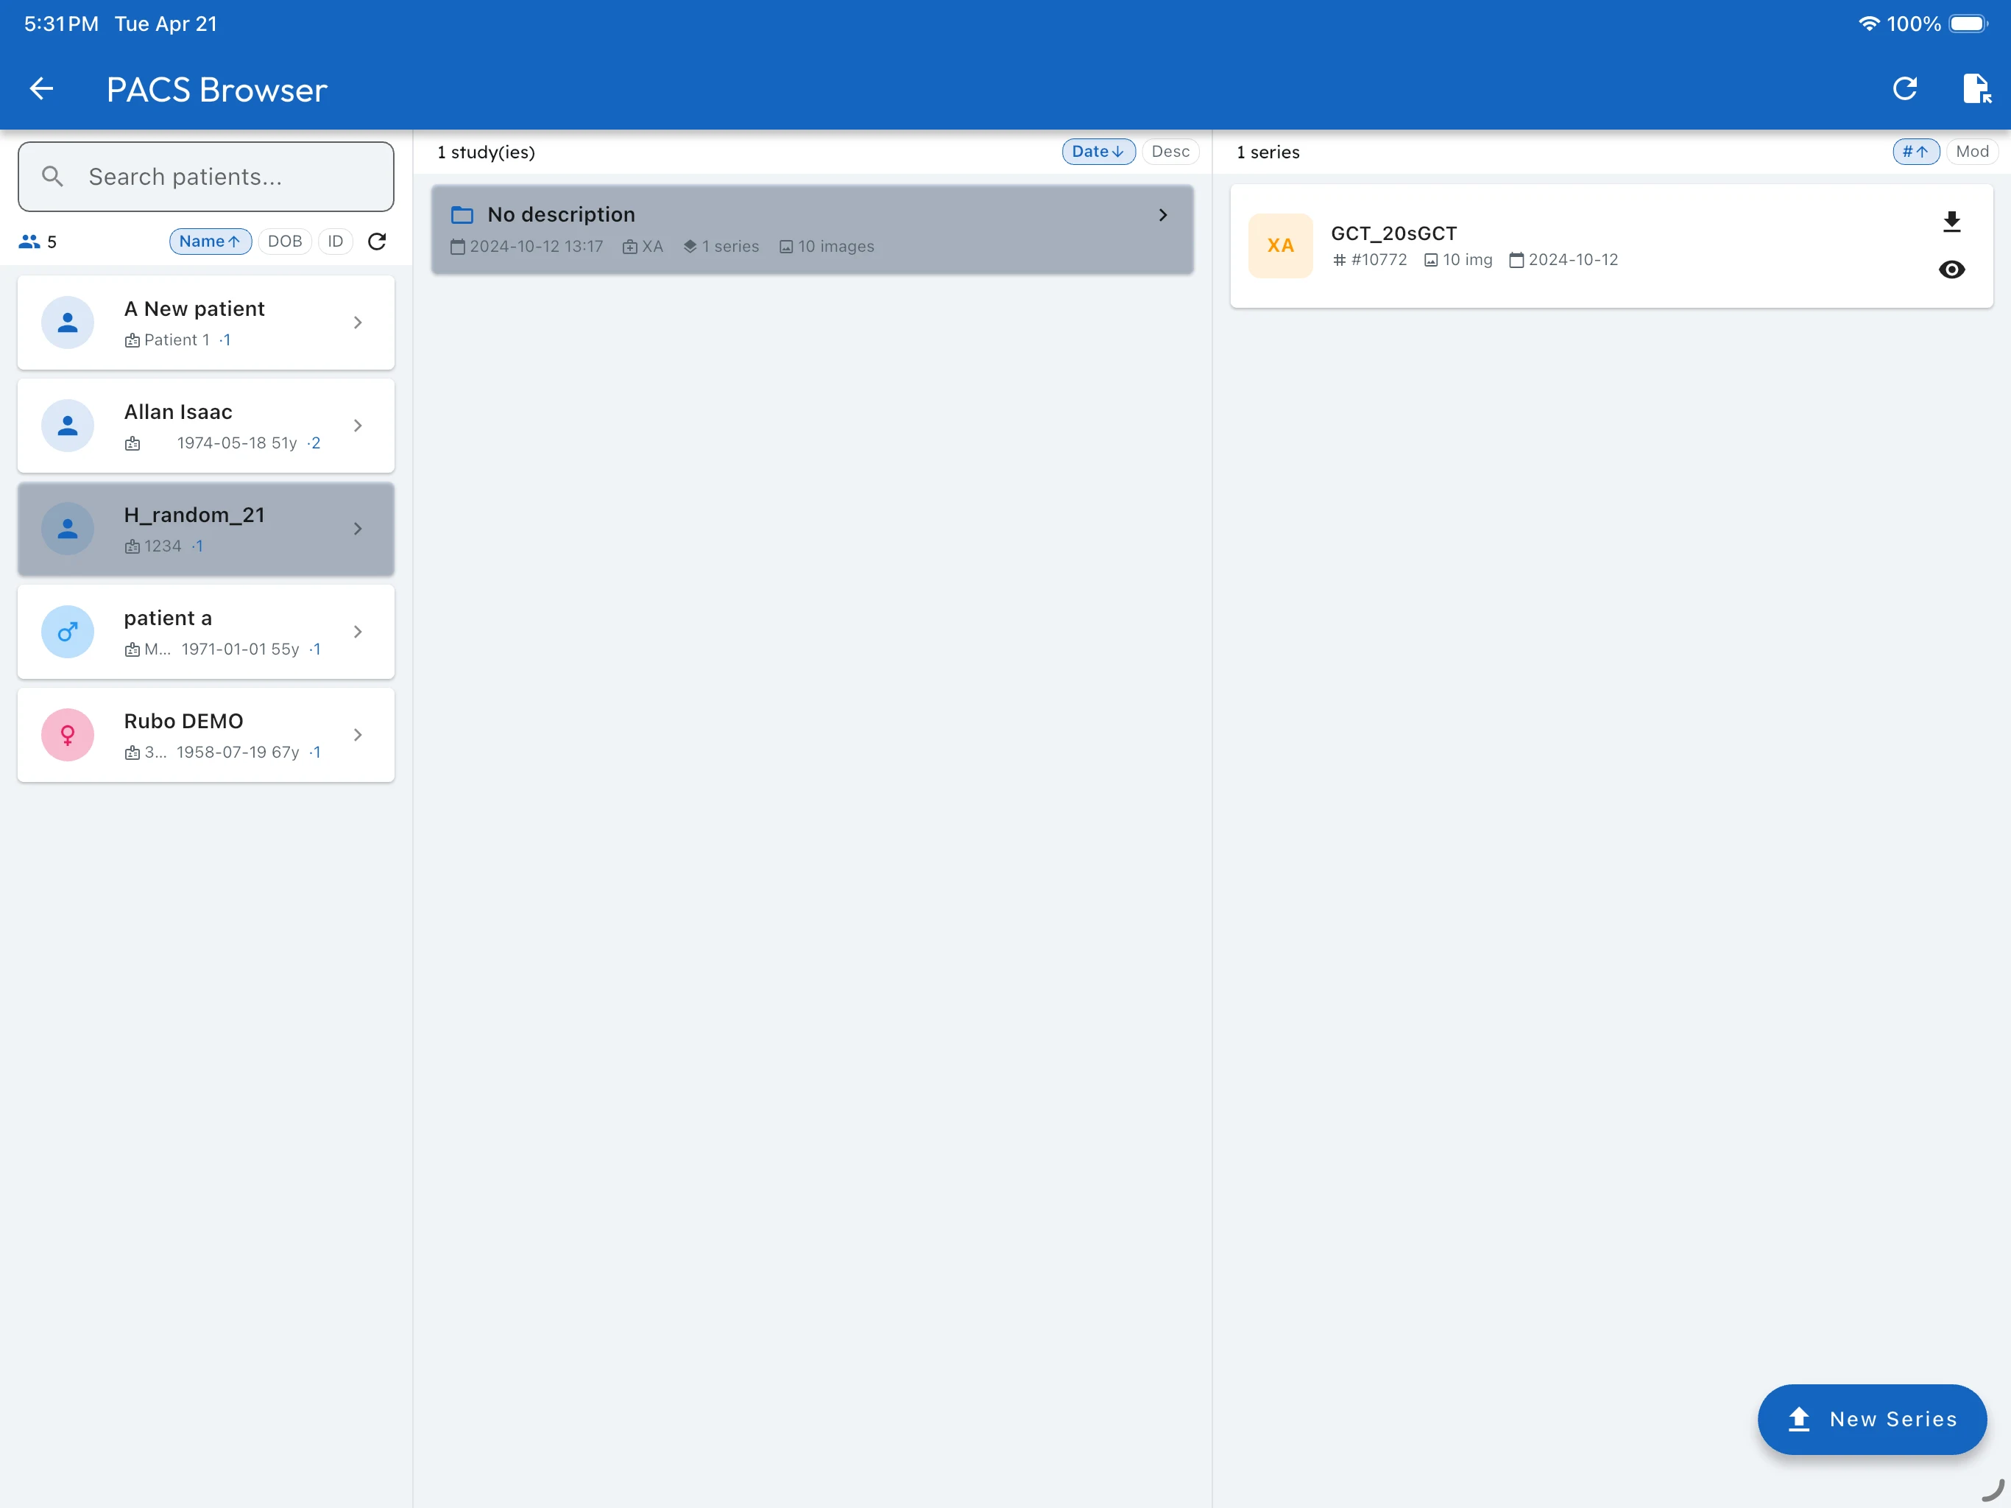Sort patients by ID
The width and height of the screenshot is (2011, 1508).
(336, 241)
